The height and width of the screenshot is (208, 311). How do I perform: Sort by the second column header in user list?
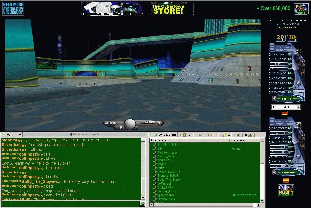(x=245, y=140)
